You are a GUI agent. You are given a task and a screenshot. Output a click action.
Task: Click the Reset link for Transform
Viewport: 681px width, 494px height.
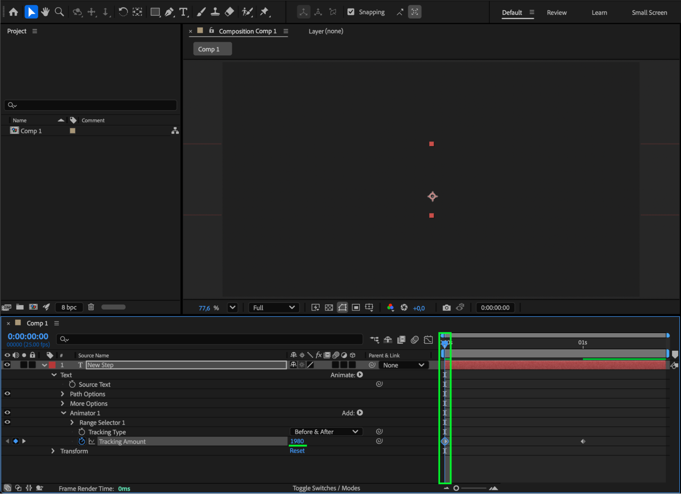tap(297, 450)
